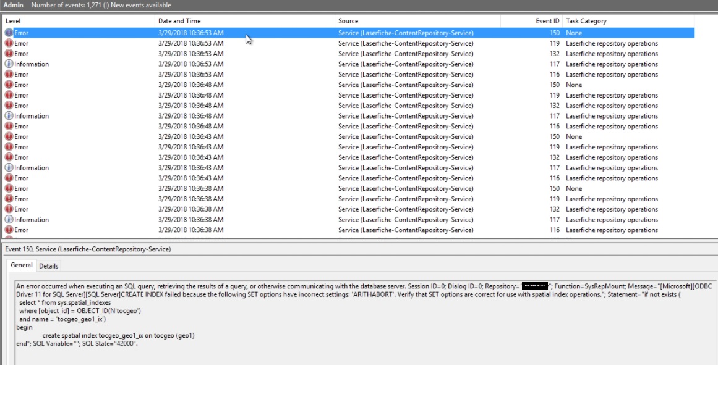
Task: Click the error icon of the 10:36:38 Event 150 row
Action: coord(9,188)
